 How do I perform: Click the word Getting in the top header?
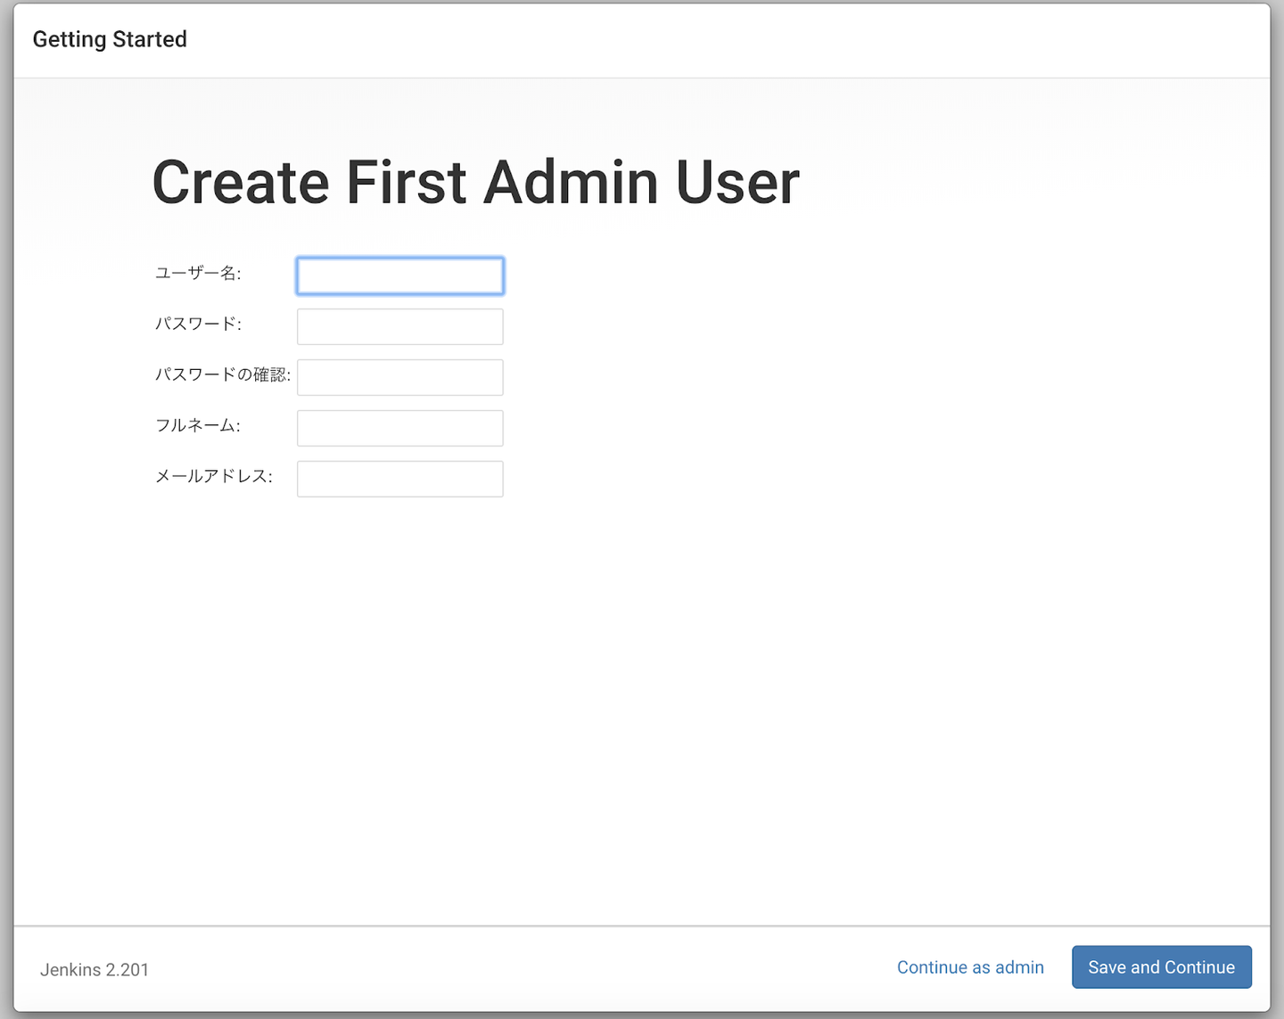click(x=70, y=39)
